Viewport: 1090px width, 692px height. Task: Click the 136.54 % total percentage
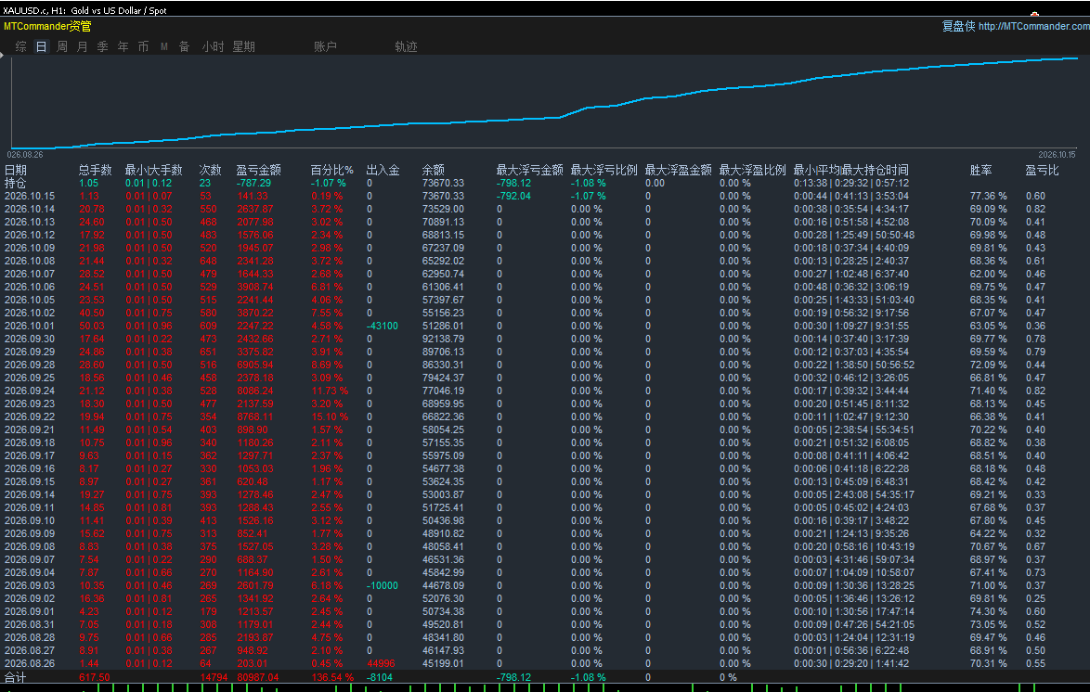point(332,677)
